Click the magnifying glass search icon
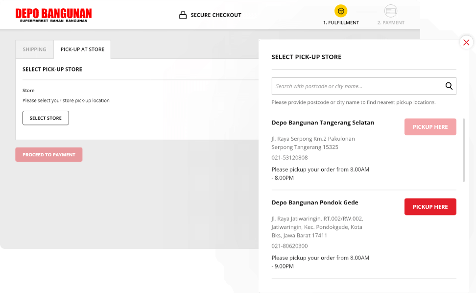The image size is (476, 293). 449,86
